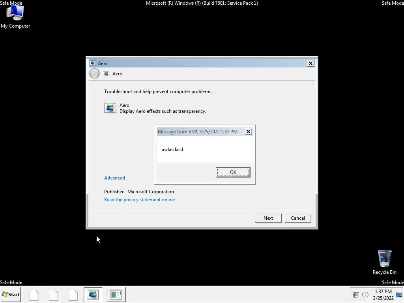This screenshot has height=303, width=404.
Task: Close the Aero troubleshooter window
Action: [310, 63]
